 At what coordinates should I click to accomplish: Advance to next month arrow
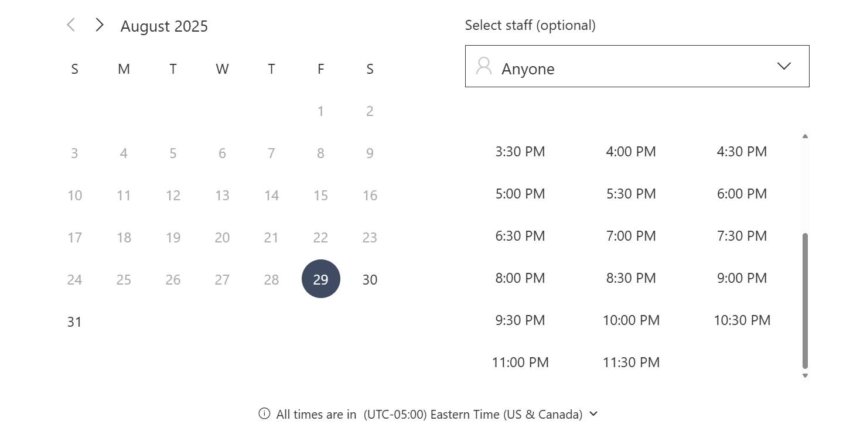point(100,25)
